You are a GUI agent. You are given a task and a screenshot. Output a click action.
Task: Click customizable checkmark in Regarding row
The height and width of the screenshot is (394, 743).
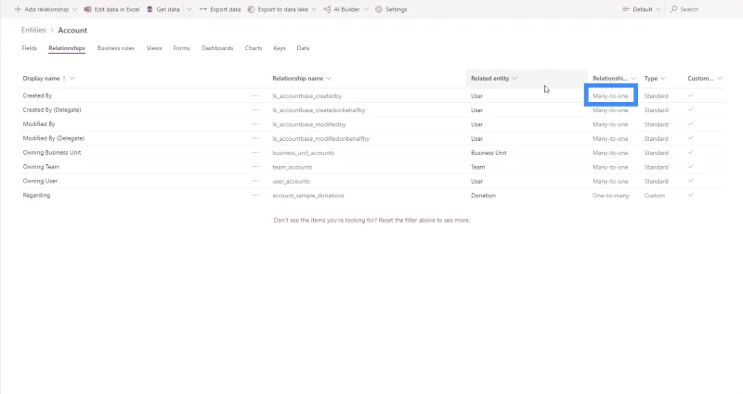(690, 195)
